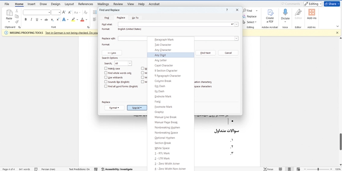Image resolution: width=342 pixels, height=171 pixels.
Task: Click inside the Find what field
Action: click(176, 24)
